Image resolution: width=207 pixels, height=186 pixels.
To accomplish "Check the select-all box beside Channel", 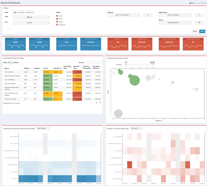I will (148, 15).
